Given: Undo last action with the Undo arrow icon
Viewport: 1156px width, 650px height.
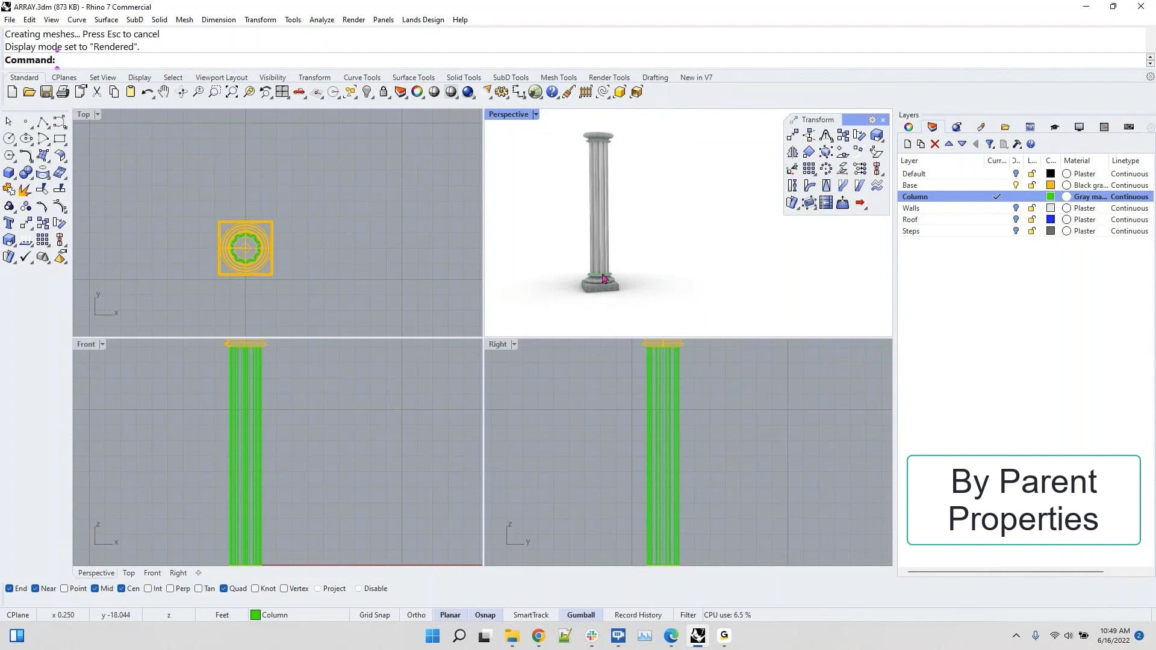Looking at the screenshot, I should pos(147,91).
